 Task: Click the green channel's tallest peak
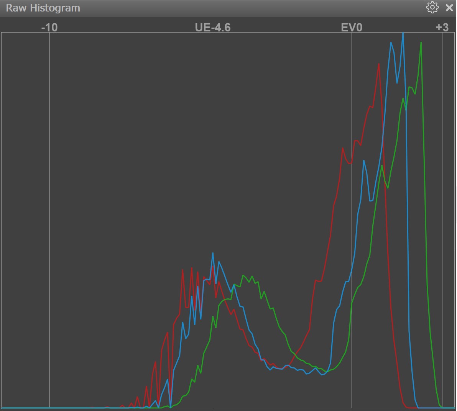click(x=421, y=43)
